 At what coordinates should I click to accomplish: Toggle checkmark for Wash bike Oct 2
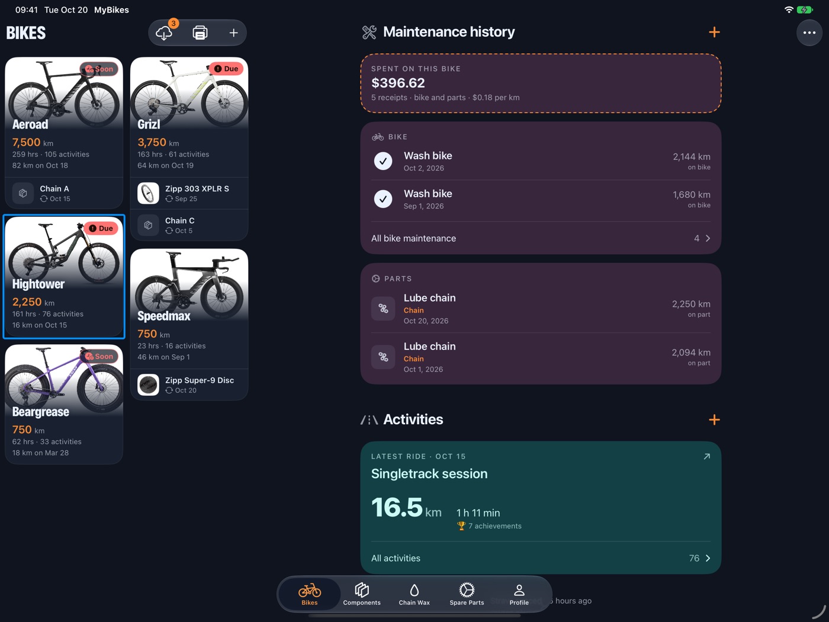point(383,161)
